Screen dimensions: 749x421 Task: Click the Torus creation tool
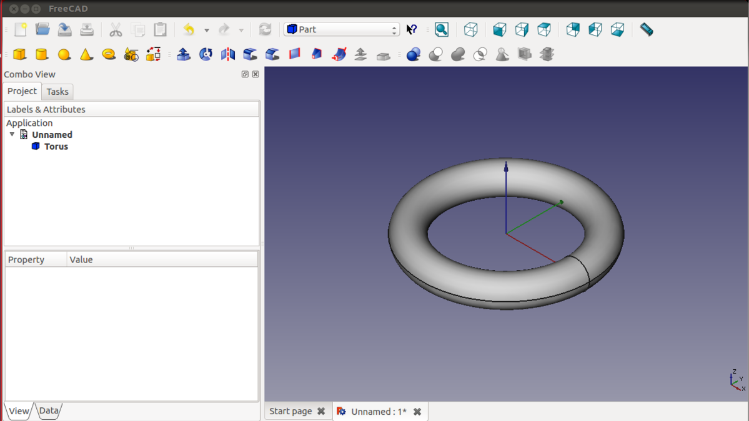click(109, 55)
